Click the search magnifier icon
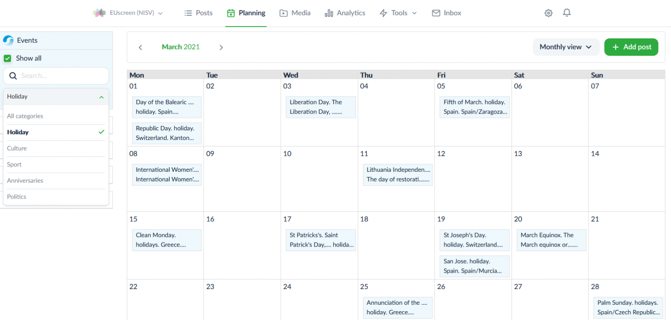Viewport: 671px width, 320px height. [x=13, y=76]
